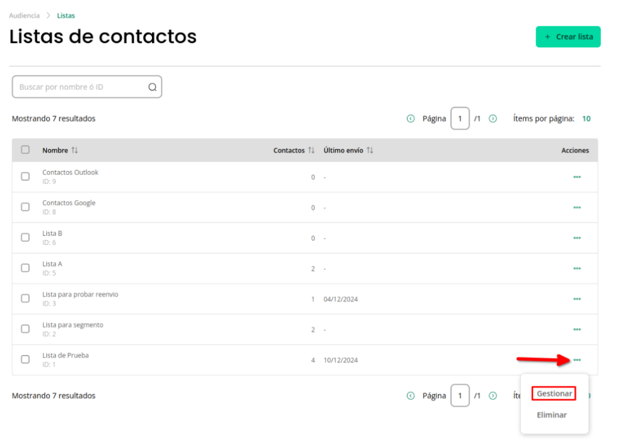Viewport: 621px width, 446px height.
Task: Open actions menu for Lista de Prueba
Action: point(577,360)
